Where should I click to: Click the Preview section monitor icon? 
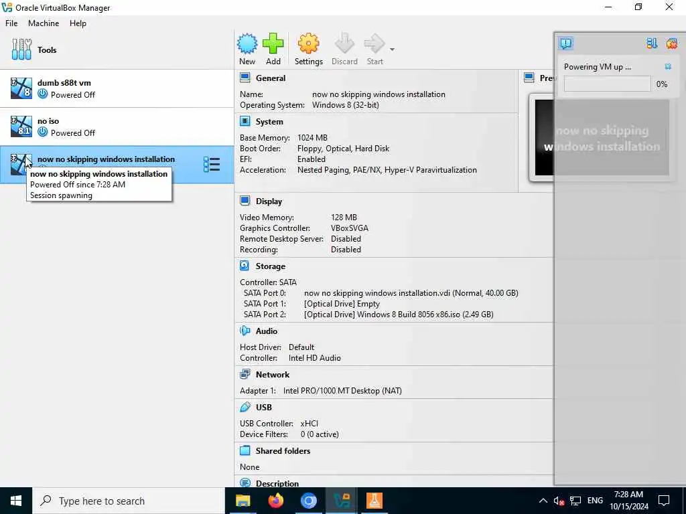click(x=529, y=78)
